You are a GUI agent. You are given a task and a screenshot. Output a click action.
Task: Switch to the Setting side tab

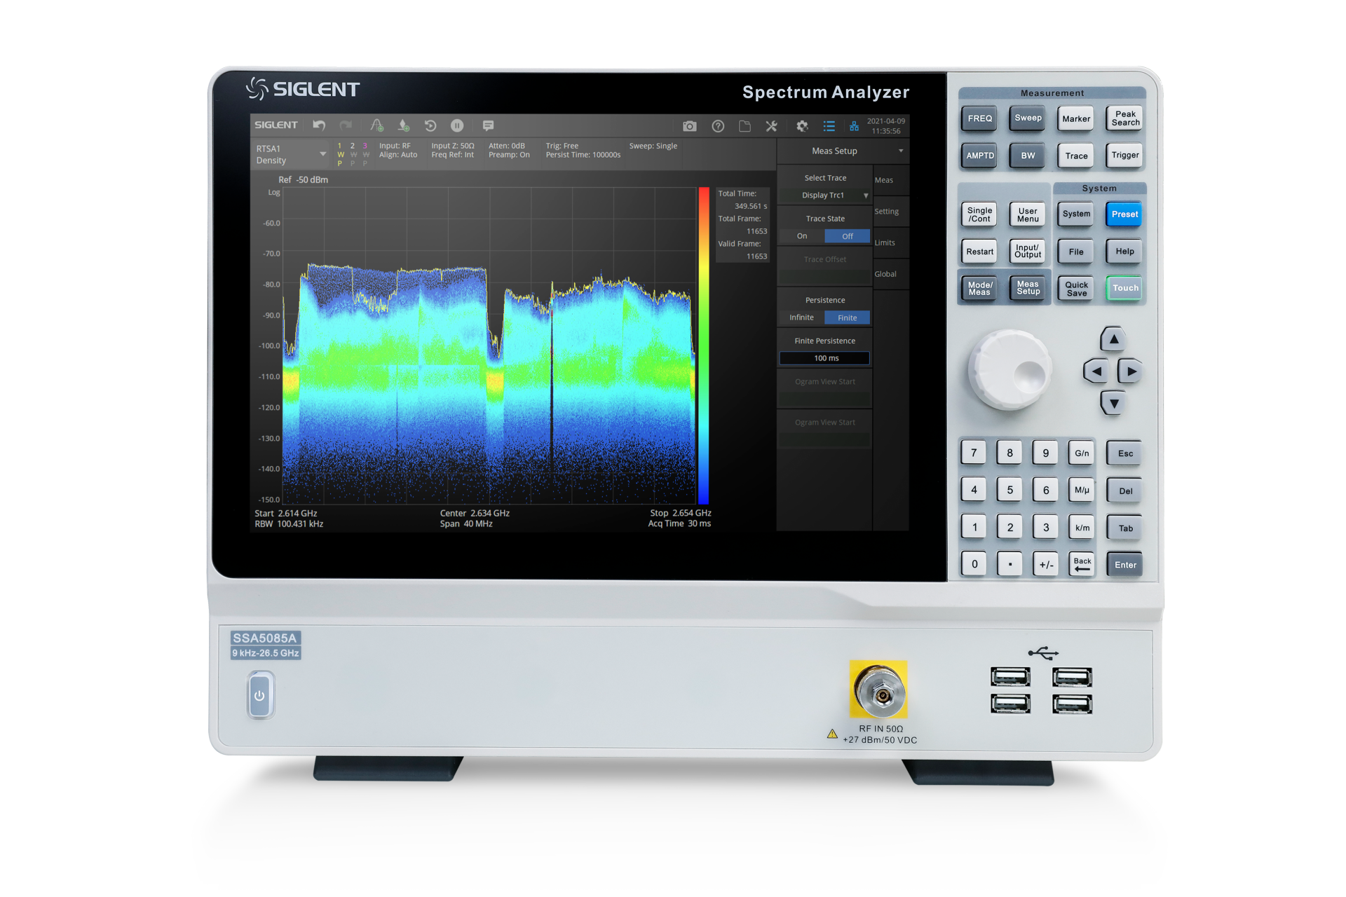[890, 212]
